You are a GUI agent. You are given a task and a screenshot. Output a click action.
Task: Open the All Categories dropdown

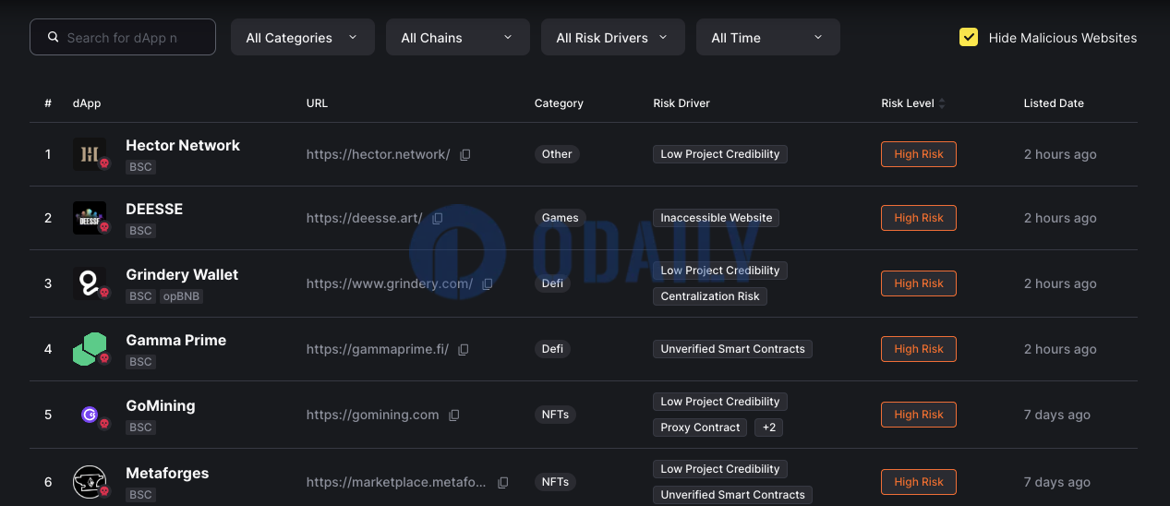(x=303, y=37)
